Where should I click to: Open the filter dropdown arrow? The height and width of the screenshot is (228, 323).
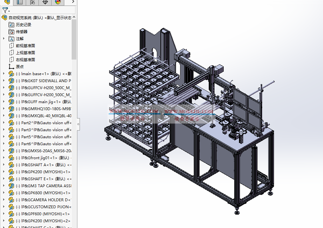[9, 11]
